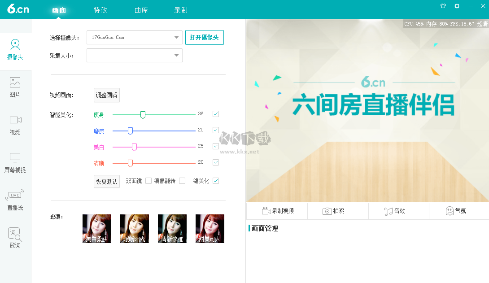
Task: Click 恢复默认 restore defaults button
Action: pyautogui.click(x=107, y=181)
